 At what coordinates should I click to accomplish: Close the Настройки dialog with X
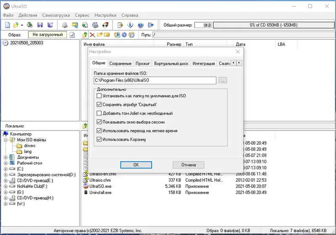(238, 52)
